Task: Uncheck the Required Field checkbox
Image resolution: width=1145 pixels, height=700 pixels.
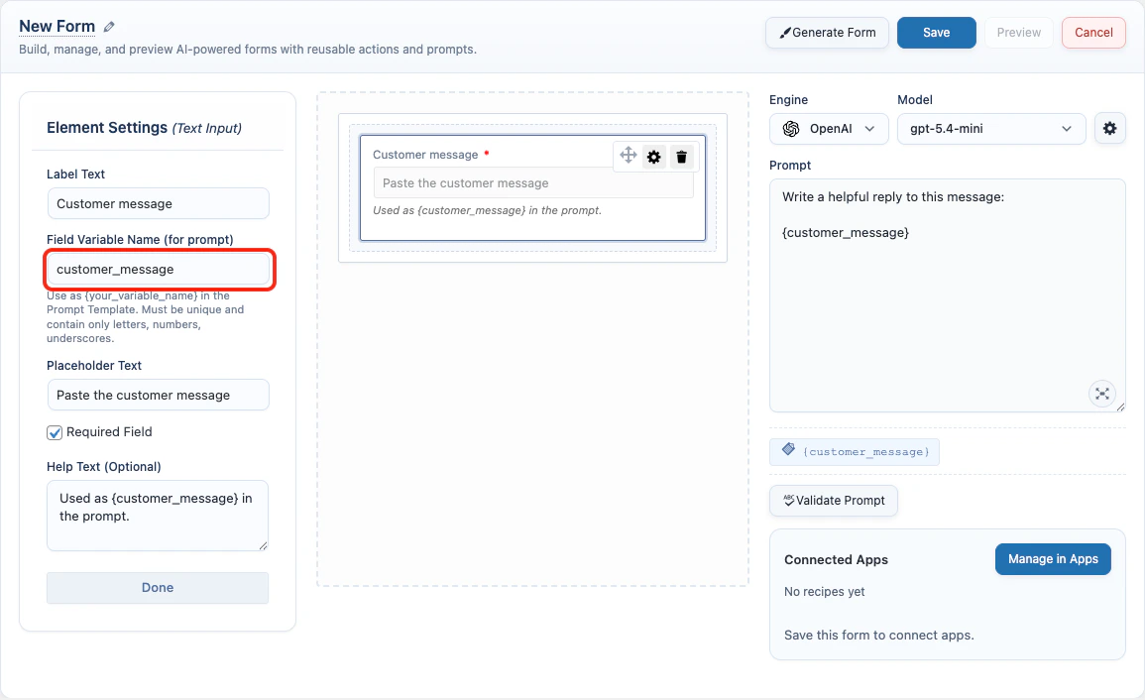Action: (x=55, y=431)
